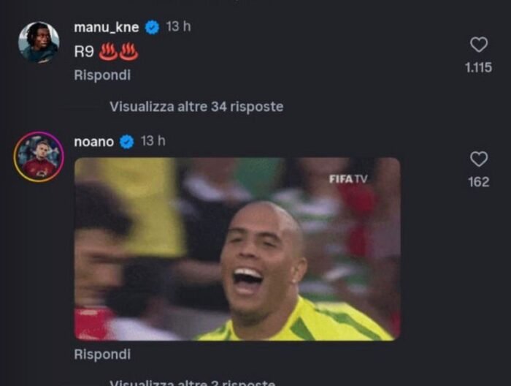511x386 pixels.
Task: Reply to the manu_kne comment via Rispondi
Action: pos(102,75)
